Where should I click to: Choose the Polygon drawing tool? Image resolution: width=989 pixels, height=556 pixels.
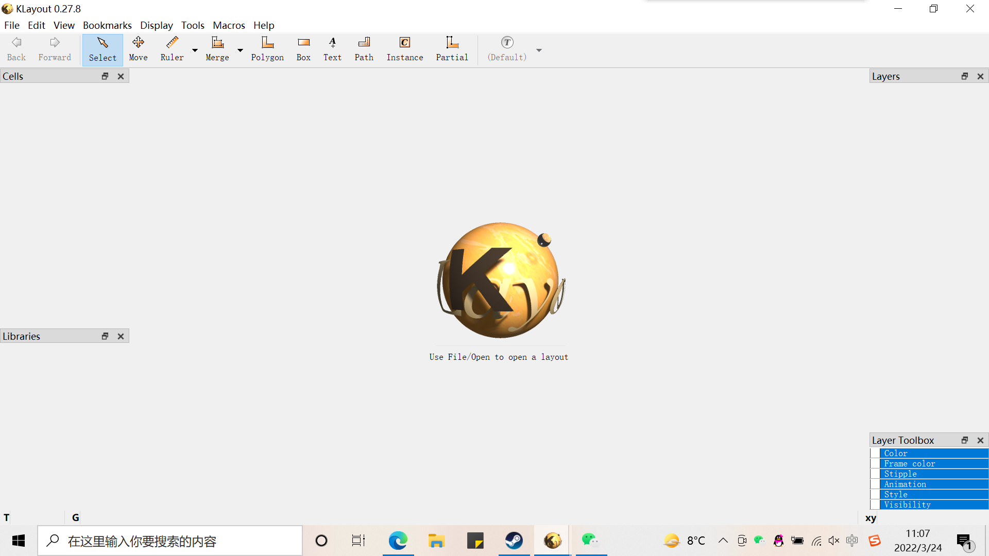tap(267, 49)
